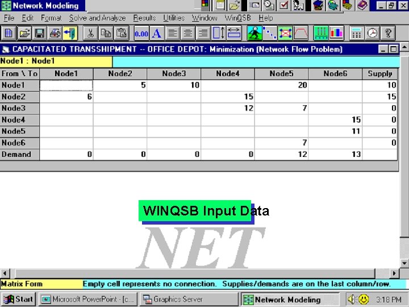Click scroll down arrow on vertical scrollbar
Viewport: 409px width, 307px height.
pyautogui.click(x=404, y=263)
